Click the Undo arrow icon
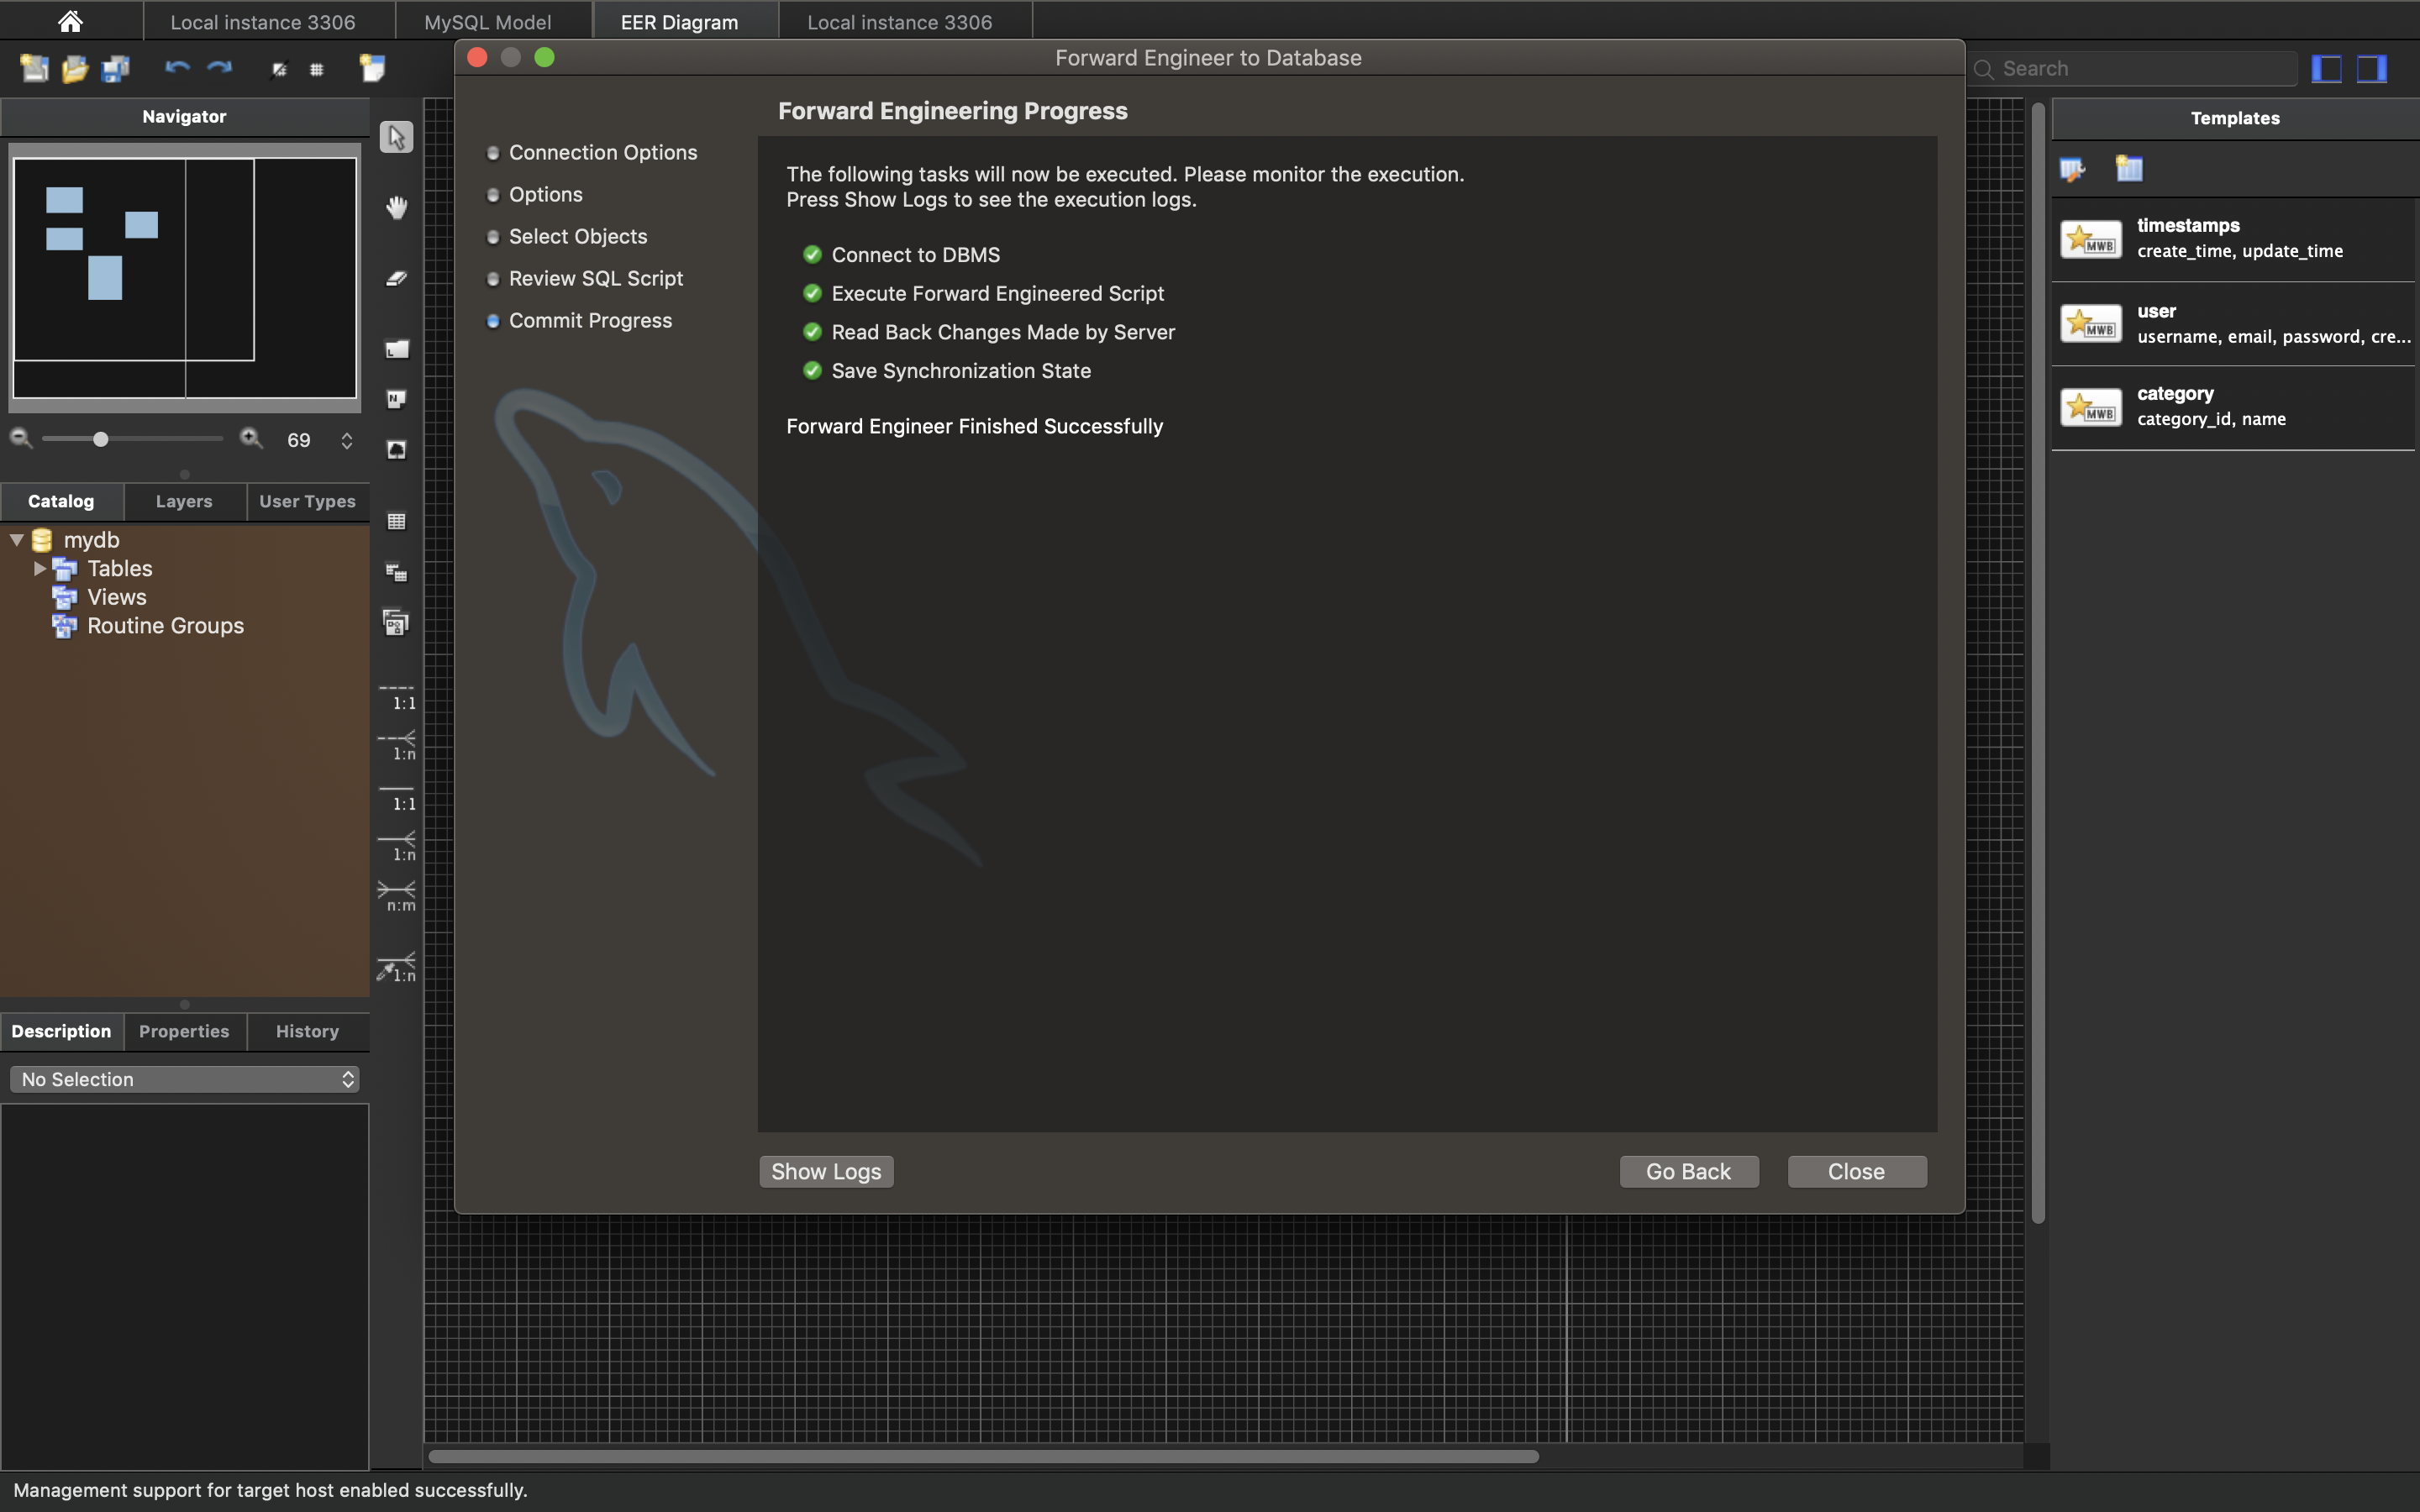Screen dimensions: 2420x1512 (177, 68)
